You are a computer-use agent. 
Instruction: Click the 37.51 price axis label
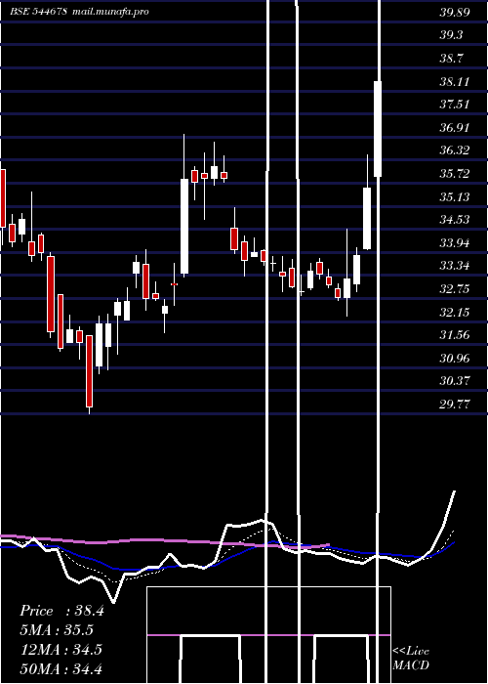(455, 105)
